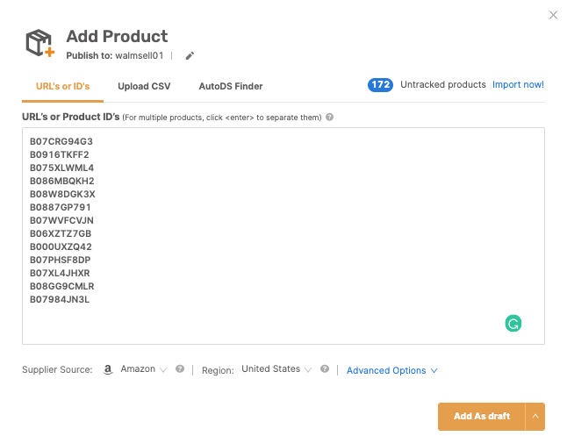Expand Advanced Options
Image resolution: width=567 pixels, height=436 pixels.
pyautogui.click(x=392, y=370)
